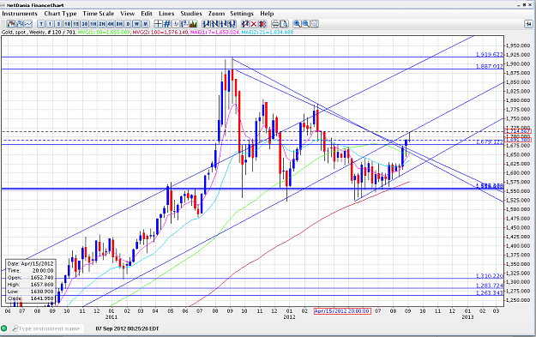
Task: Click the delete all lines icon
Action: pyautogui.click(x=262, y=24)
